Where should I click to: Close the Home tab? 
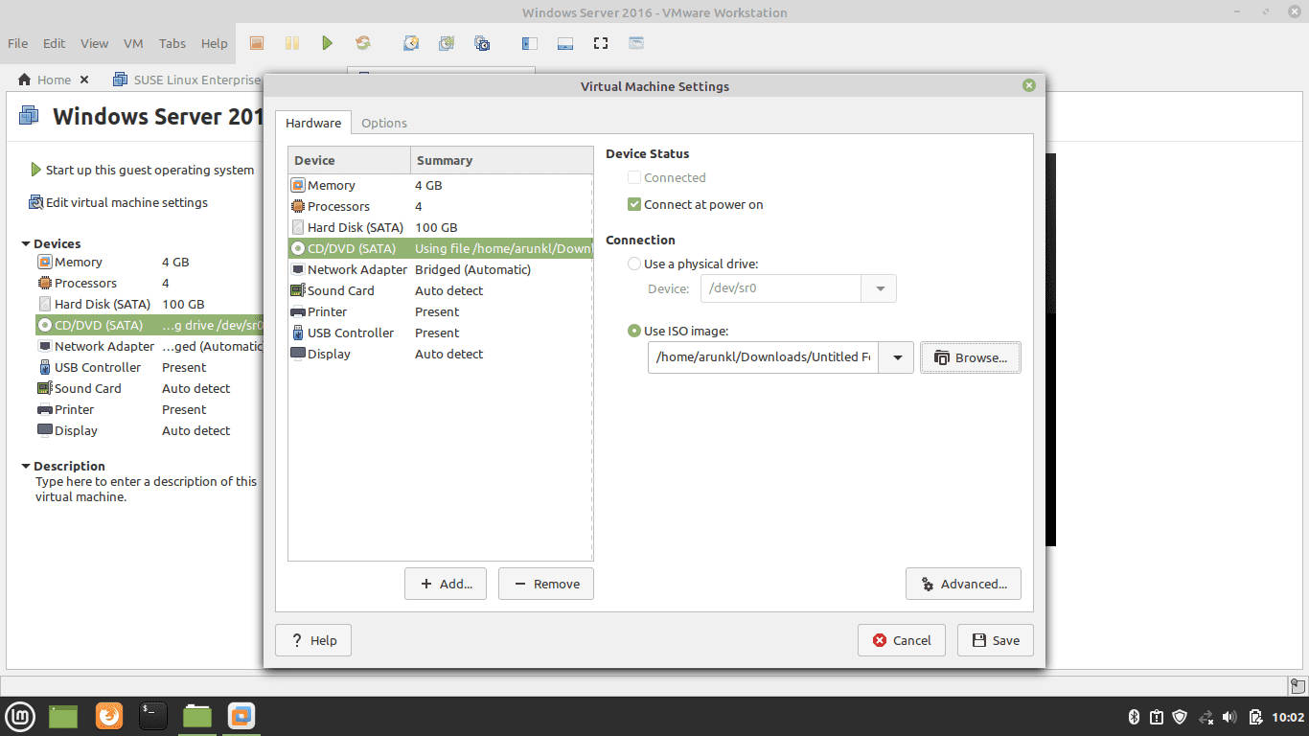coord(84,80)
